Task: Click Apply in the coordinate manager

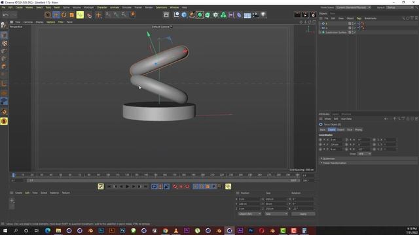Action: (303, 214)
